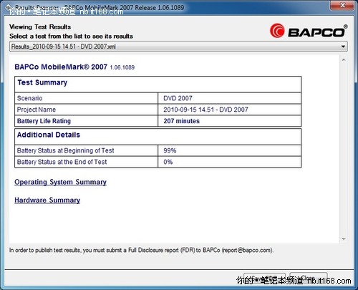The height and width of the screenshot is (290, 358).
Task: Close the Results Browser window
Action: [342, 5]
